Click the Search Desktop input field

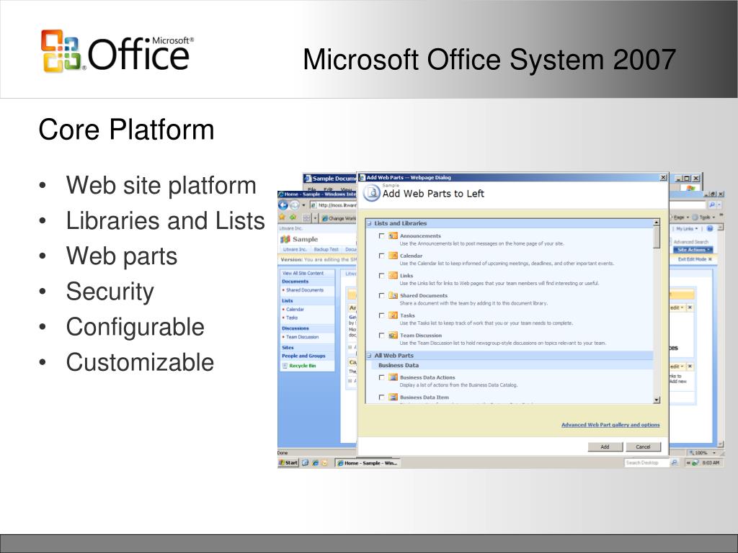[x=646, y=463]
